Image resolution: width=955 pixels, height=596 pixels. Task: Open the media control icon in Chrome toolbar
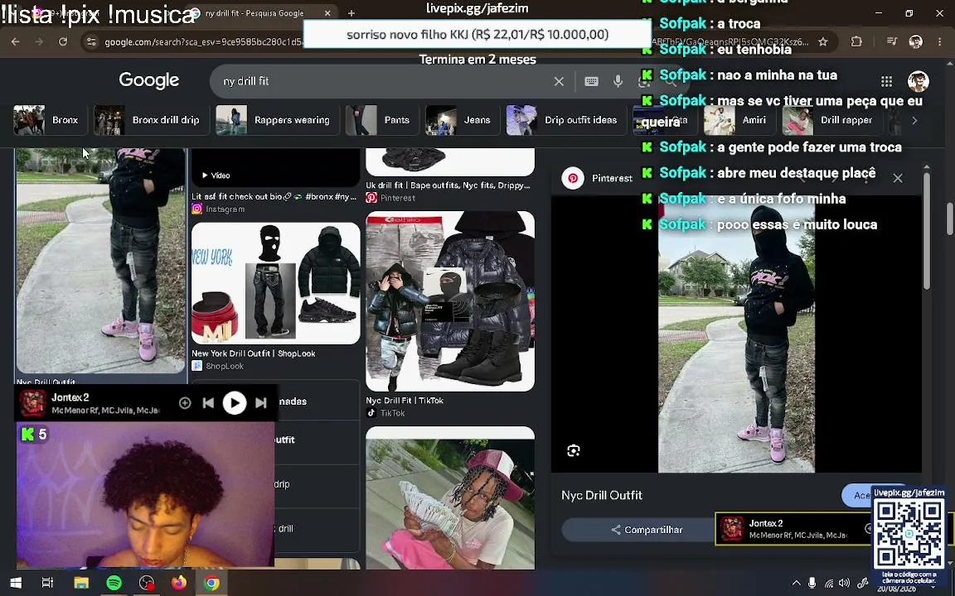click(x=892, y=42)
